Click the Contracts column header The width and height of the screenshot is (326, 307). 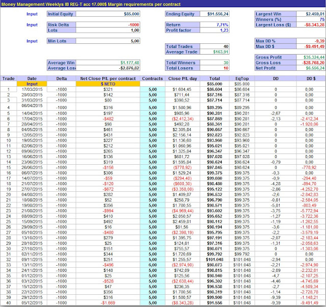click(x=152, y=79)
